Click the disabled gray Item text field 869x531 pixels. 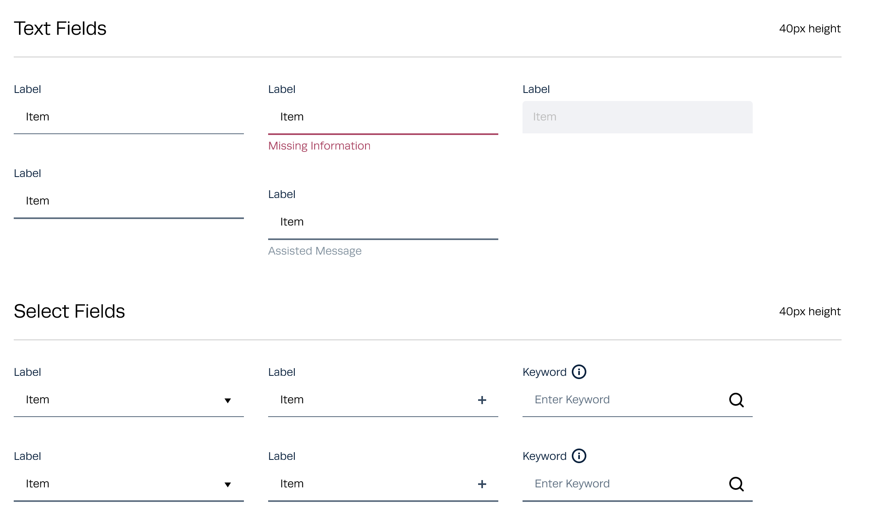(x=637, y=117)
